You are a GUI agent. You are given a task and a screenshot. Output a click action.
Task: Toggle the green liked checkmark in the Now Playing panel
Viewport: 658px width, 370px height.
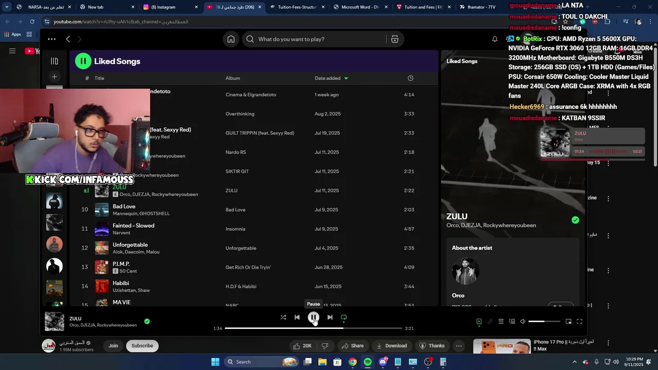pos(575,220)
